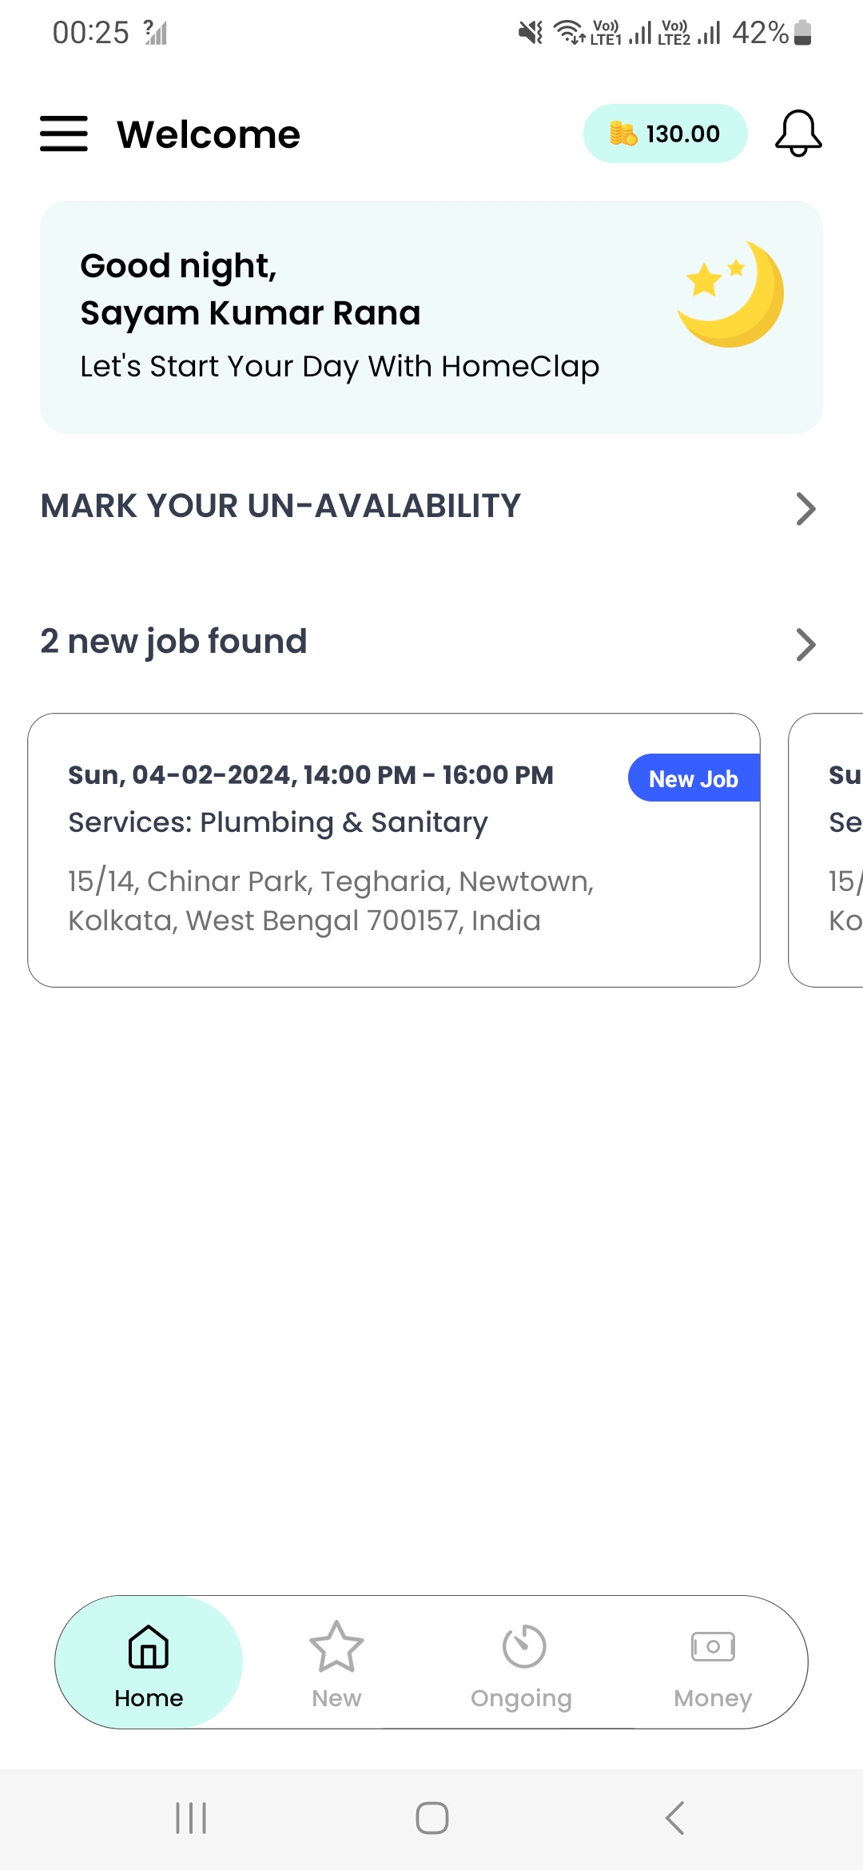The height and width of the screenshot is (1870, 863).
Task: Switch to the Money tab
Action: click(713, 1664)
